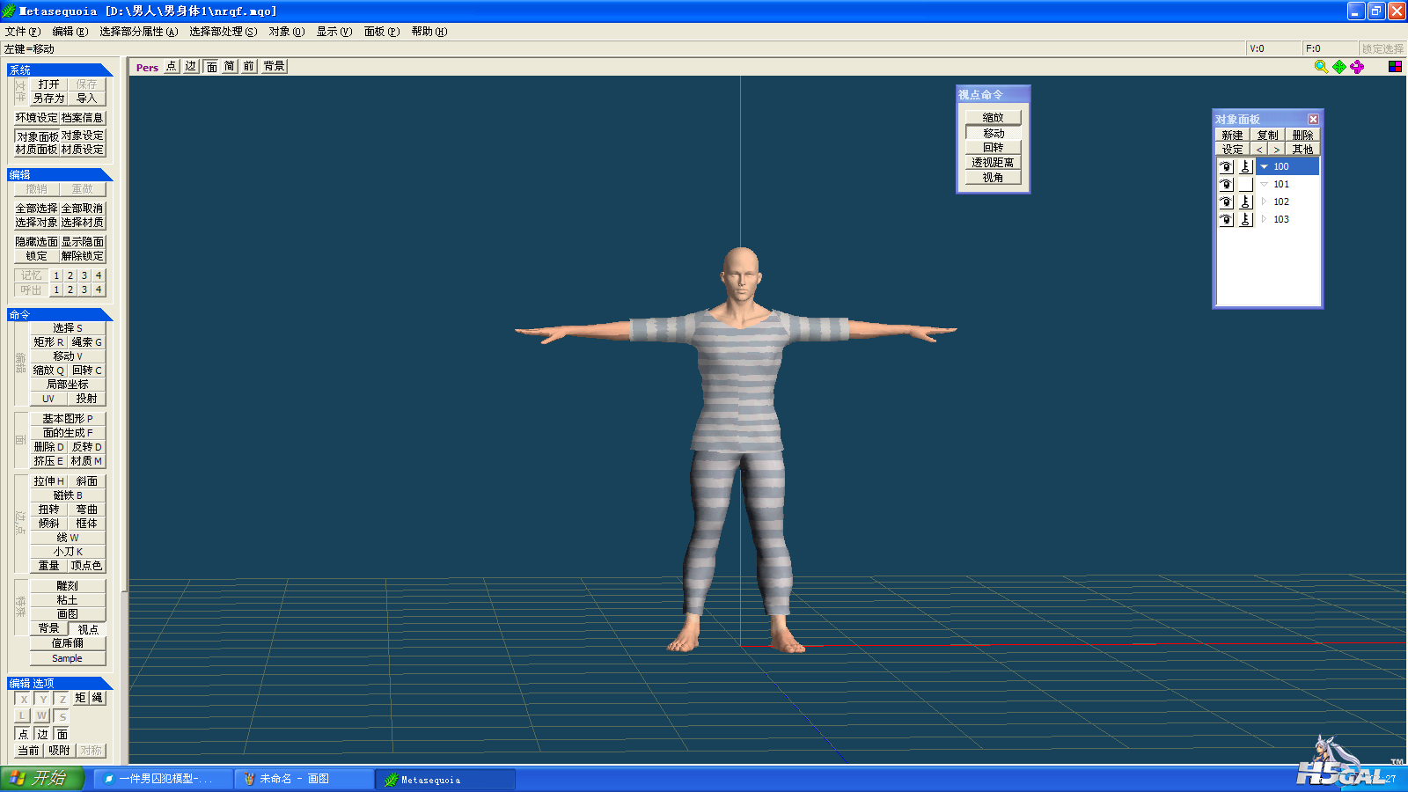
Task: Open the 对象(O) menu
Action: 287,32
